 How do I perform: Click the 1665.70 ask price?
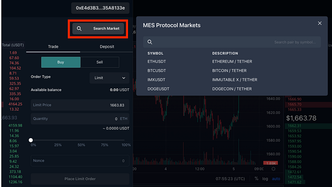295,104
